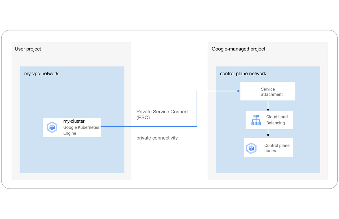This screenshot has width=339, height=219.
Task: Click the "private connectivity" text
Action: [x=157, y=138]
